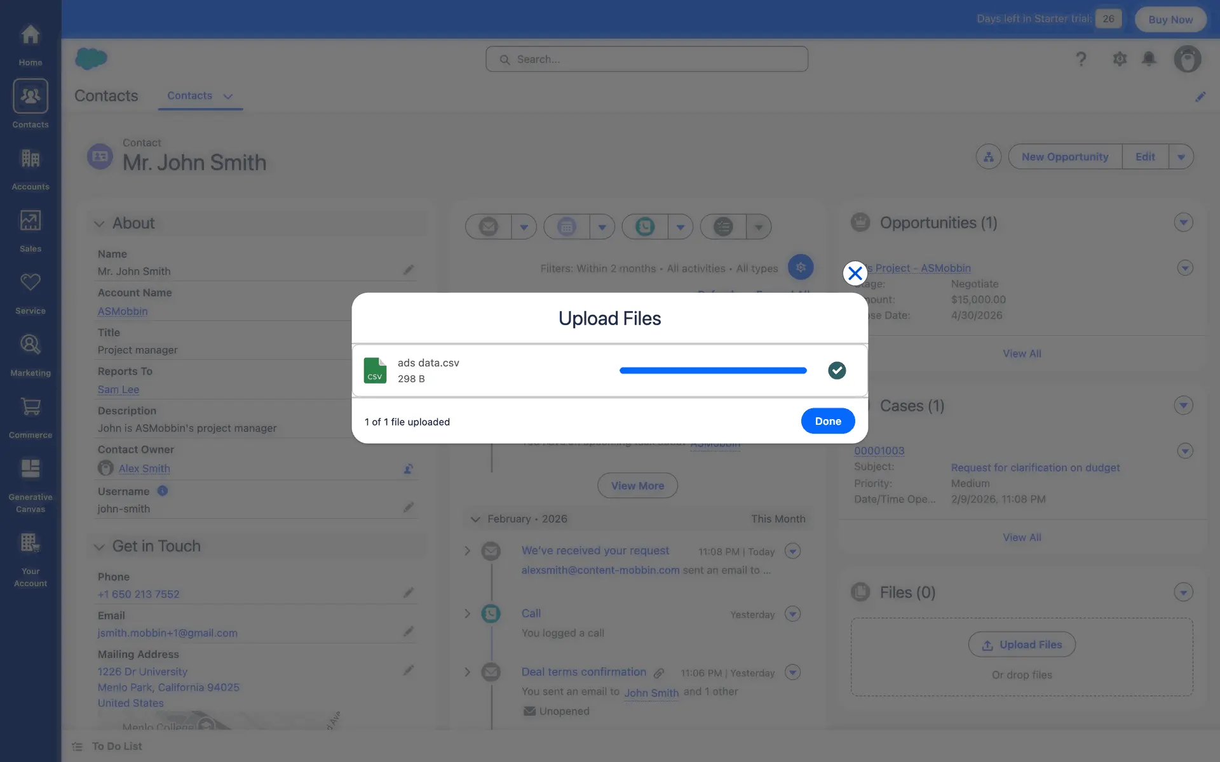Click the upload progress bar
This screenshot has width=1220, height=762.
712,370
